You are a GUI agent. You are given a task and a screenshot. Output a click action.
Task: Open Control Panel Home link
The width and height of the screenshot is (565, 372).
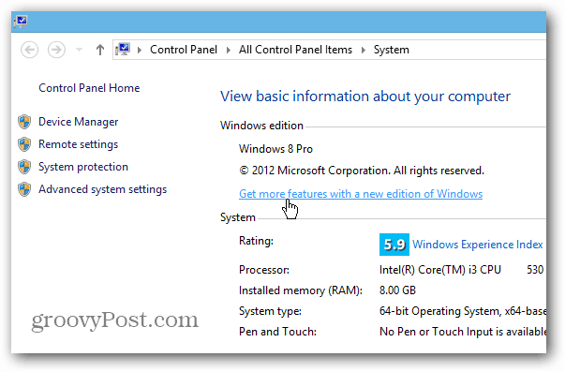pos(89,88)
